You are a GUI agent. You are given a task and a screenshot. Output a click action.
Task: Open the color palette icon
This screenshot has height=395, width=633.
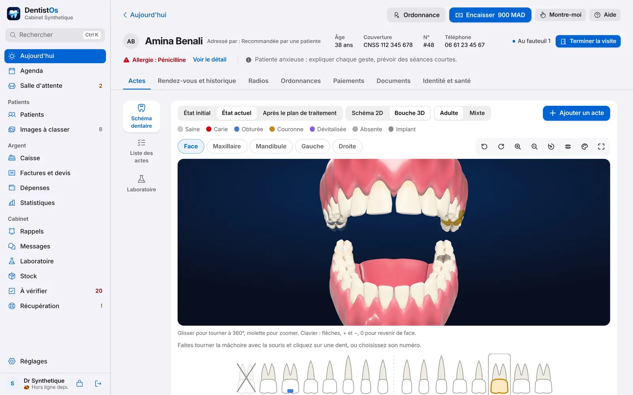click(x=584, y=147)
